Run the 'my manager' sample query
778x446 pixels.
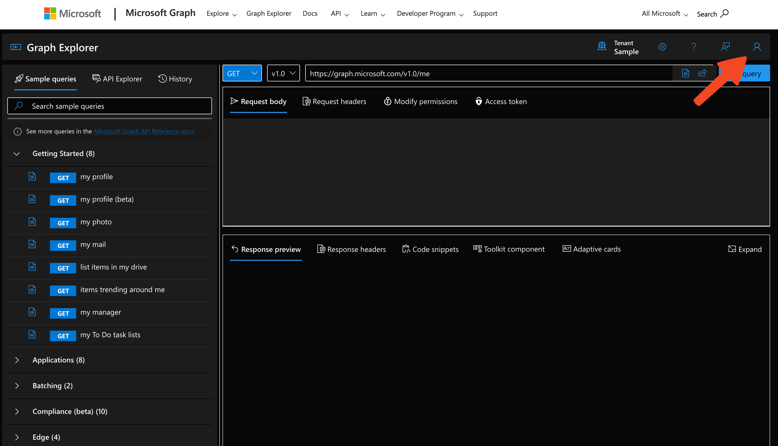tap(110, 313)
